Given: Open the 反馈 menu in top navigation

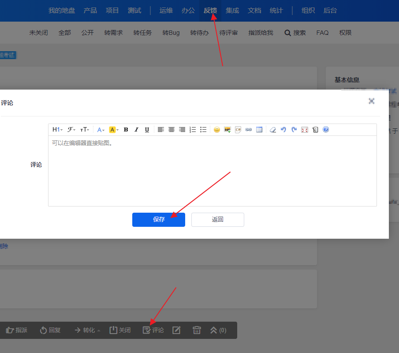Looking at the screenshot, I should (210, 10).
